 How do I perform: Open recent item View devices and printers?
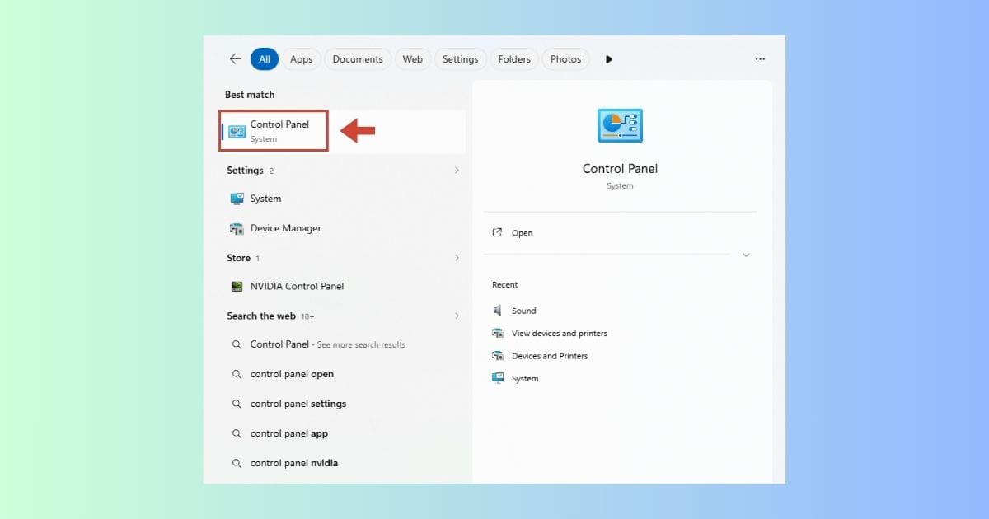coord(559,334)
